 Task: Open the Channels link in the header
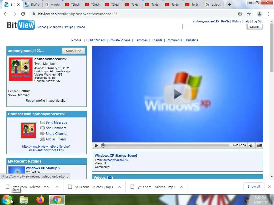(x=55, y=27)
